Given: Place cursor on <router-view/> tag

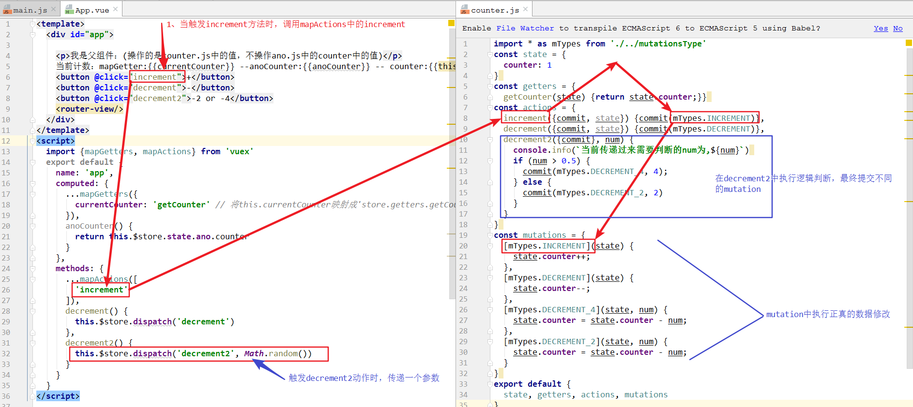Looking at the screenshot, I should [x=90, y=109].
